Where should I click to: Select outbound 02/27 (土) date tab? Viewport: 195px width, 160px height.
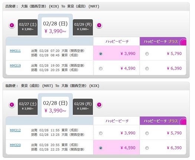tap(28, 27)
